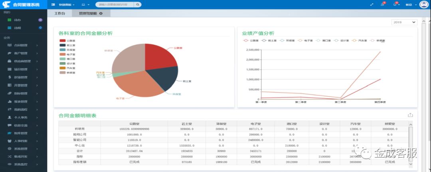Click the 人事档案 people icon
The image size is (431, 172).
[9, 141]
